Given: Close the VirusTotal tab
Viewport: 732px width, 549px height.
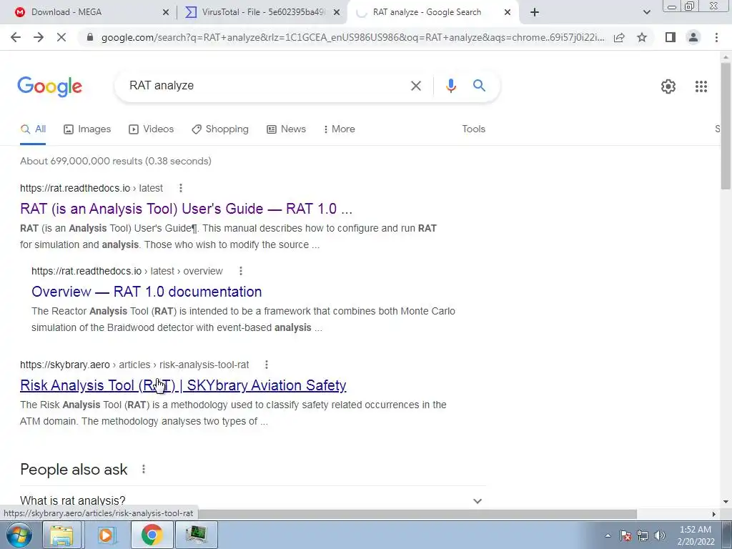Looking at the screenshot, I should [337, 13].
